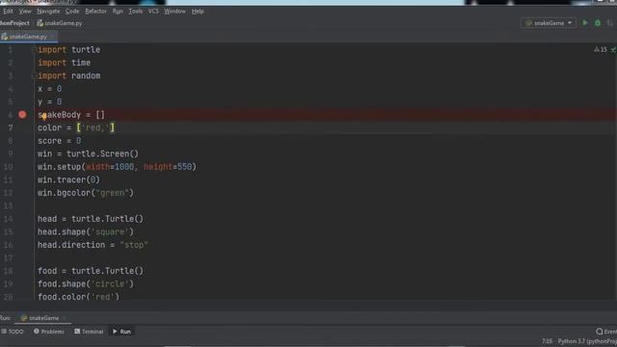Open the Event Log in status bar
The image size is (617, 347).
(606, 332)
